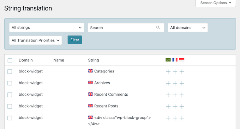This screenshot has width=240, height=129.
Task: Select the wp-block-group div string text
Action: [119, 121]
